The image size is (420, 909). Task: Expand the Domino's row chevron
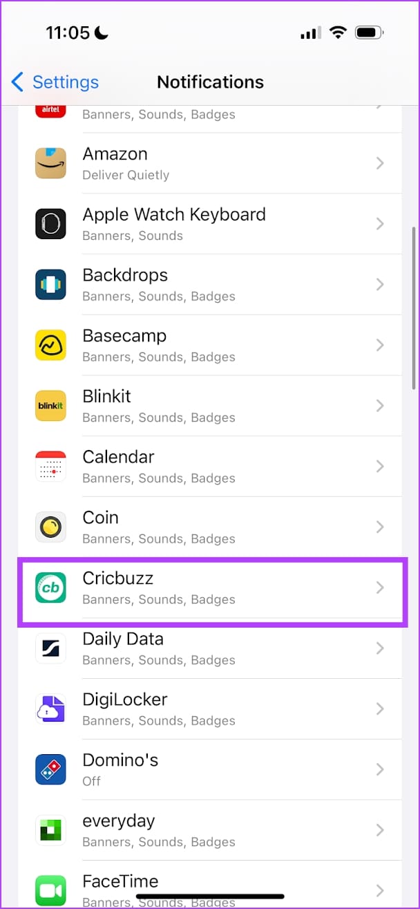pos(379,769)
